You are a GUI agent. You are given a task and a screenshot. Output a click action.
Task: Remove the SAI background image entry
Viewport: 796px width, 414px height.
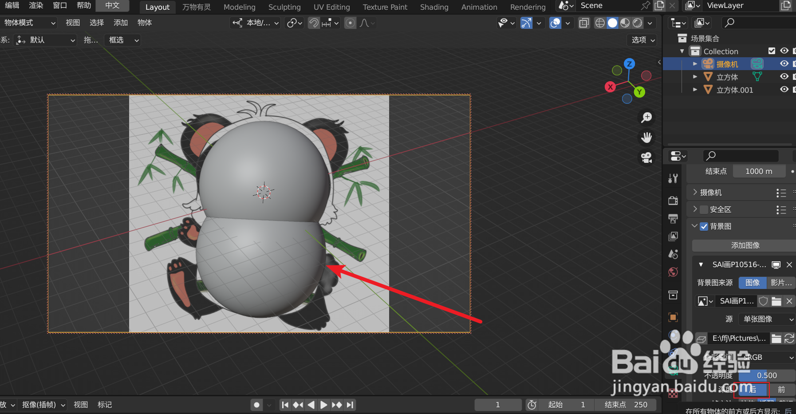pyautogui.click(x=789, y=264)
